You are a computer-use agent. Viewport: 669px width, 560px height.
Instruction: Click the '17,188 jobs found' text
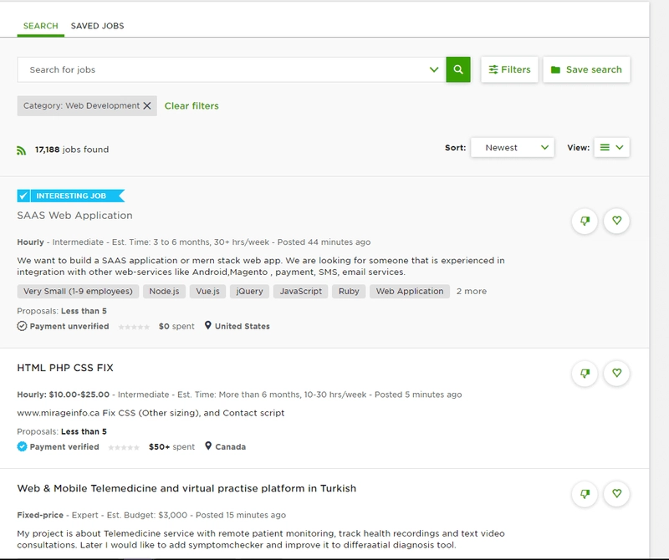click(x=72, y=150)
